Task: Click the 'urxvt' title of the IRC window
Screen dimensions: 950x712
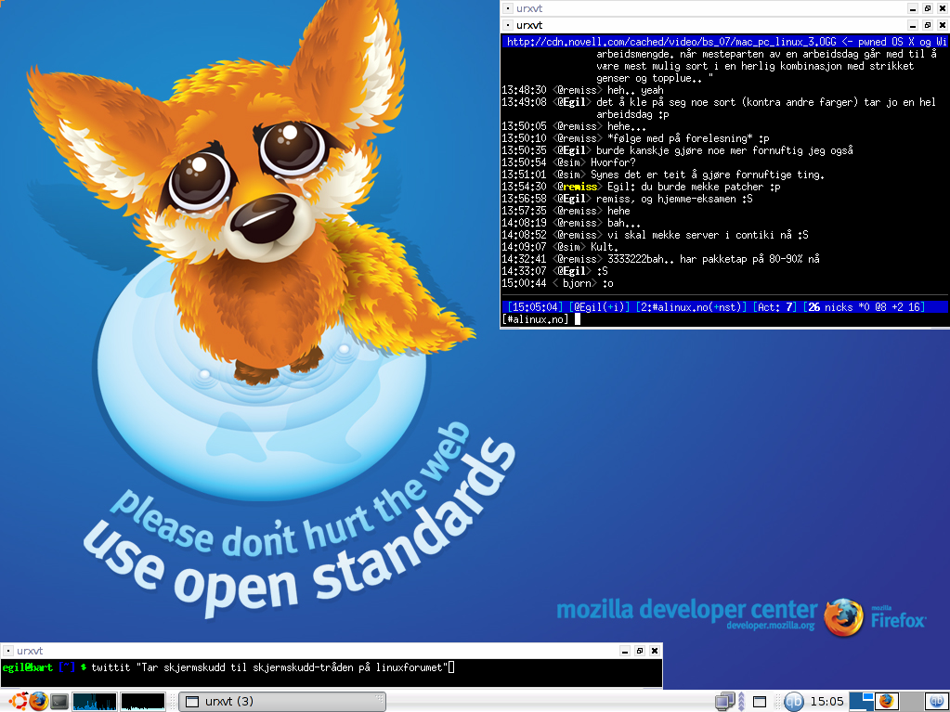Action: 529,25
